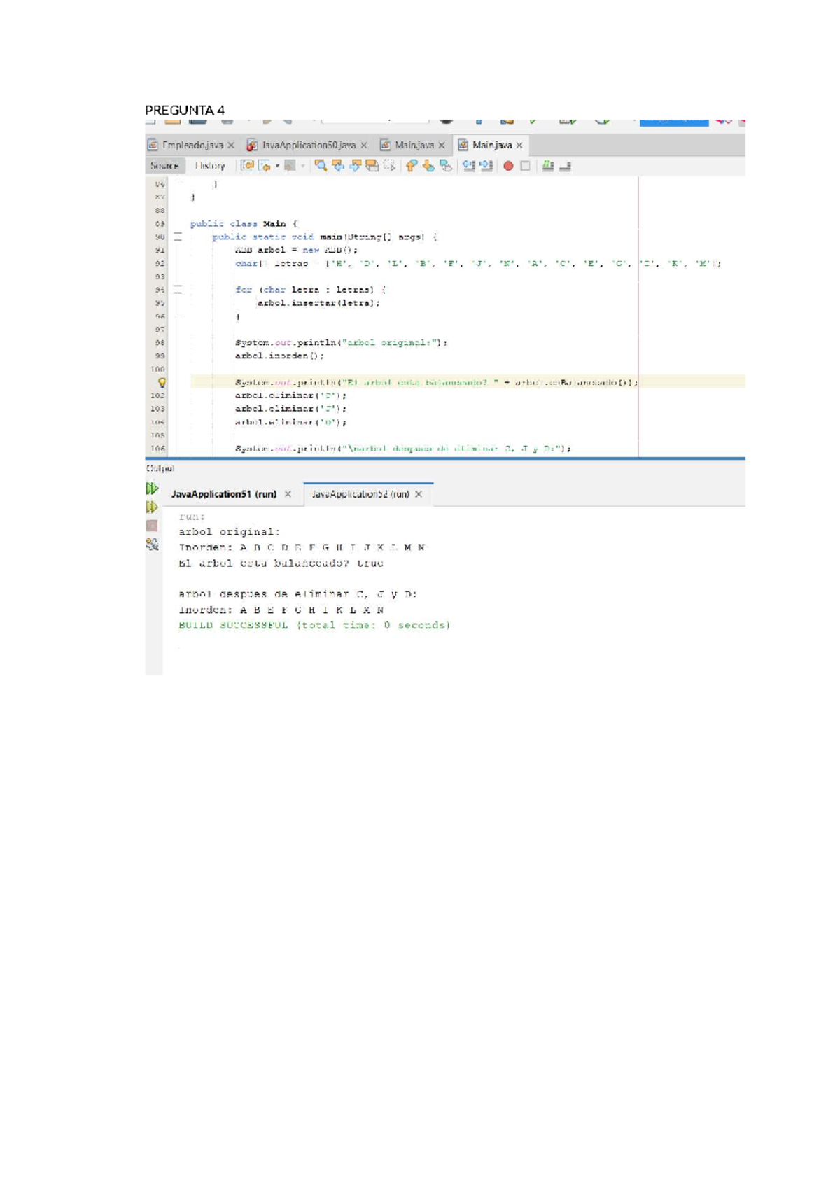Switch editor to Source view
840x1187 pixels.
(164, 166)
